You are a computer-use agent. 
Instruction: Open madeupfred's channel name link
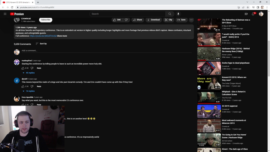point(27,61)
